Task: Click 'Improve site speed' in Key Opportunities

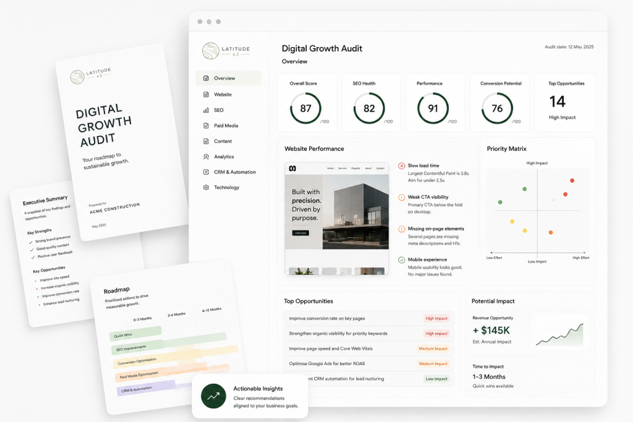Action: point(54,278)
